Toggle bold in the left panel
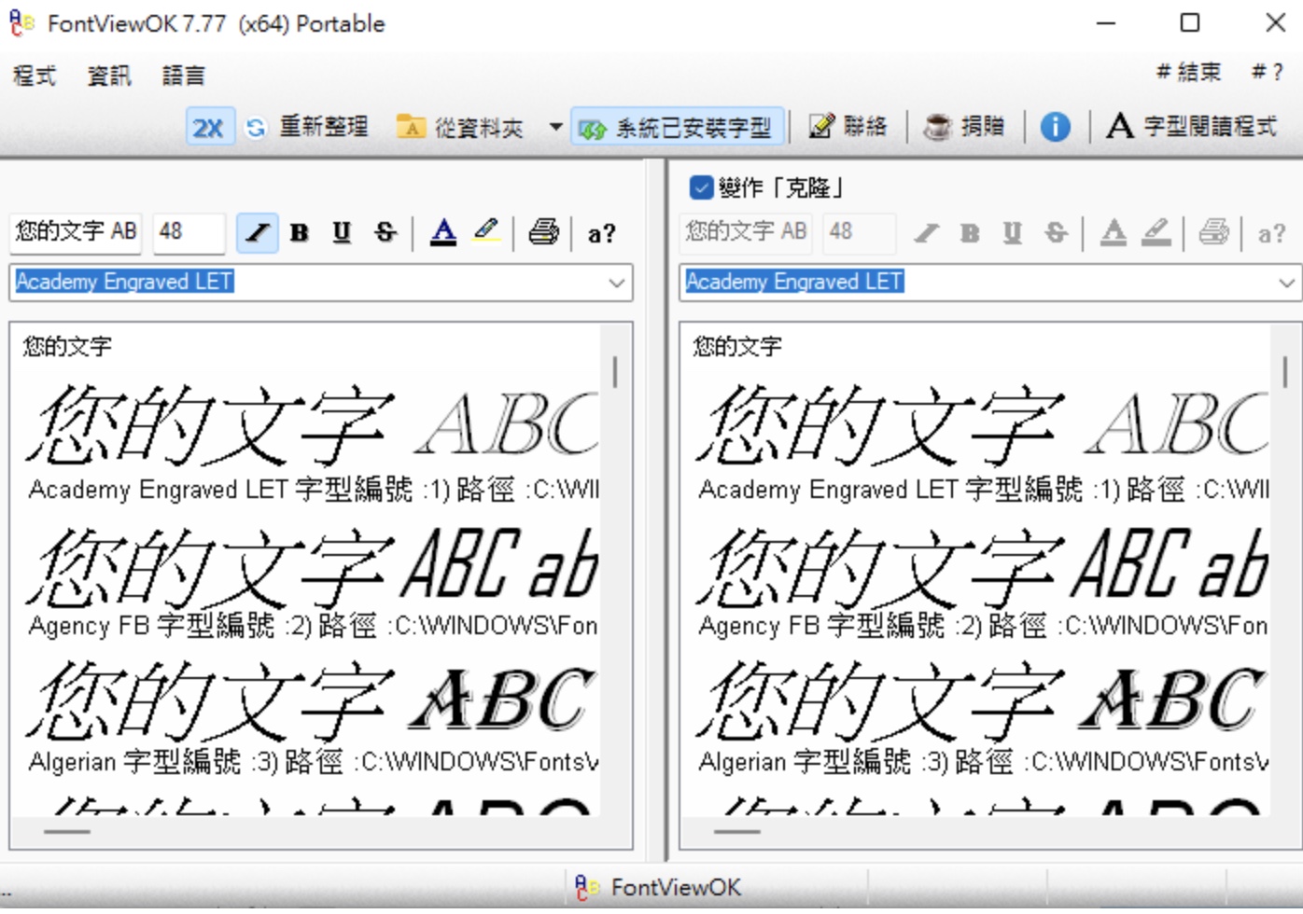Screen dimensions: 1303x914 [x=300, y=232]
